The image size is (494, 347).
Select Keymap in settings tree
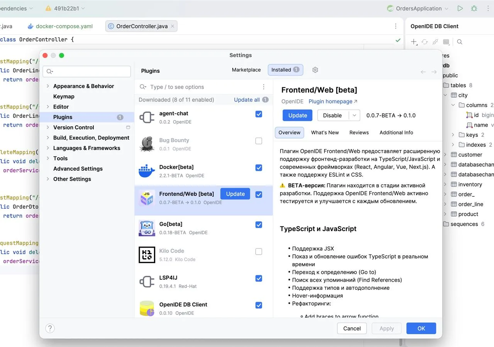[x=64, y=97]
